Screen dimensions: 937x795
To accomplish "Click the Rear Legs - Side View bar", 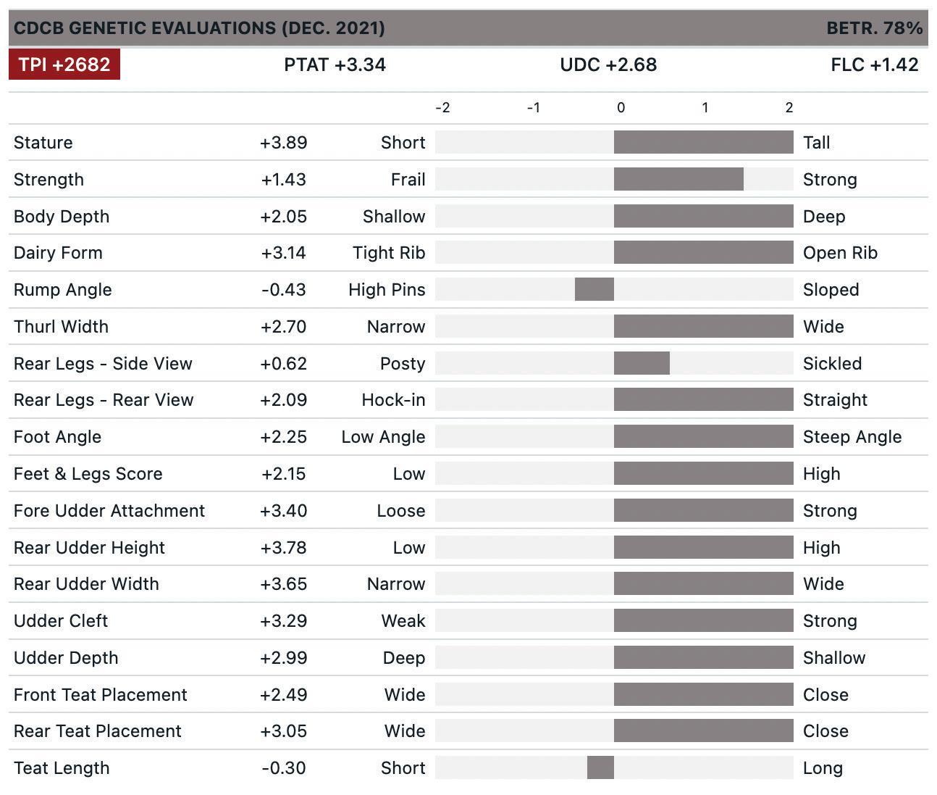I will 642,364.
